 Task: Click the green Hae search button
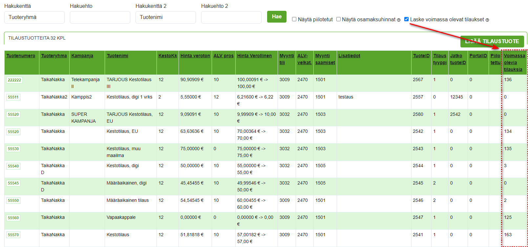277,17
